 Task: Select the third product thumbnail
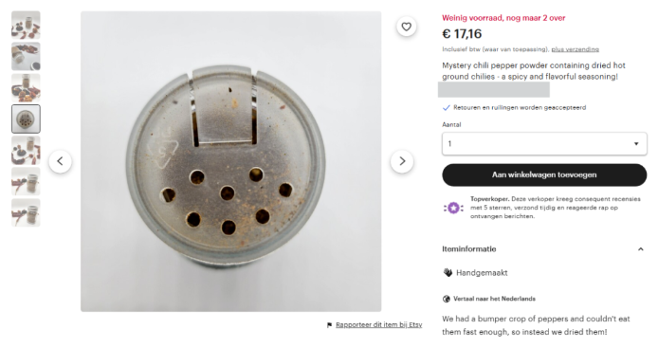coord(26,88)
